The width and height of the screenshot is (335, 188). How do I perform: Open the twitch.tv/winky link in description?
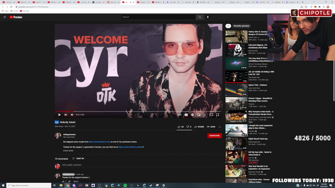point(130,147)
